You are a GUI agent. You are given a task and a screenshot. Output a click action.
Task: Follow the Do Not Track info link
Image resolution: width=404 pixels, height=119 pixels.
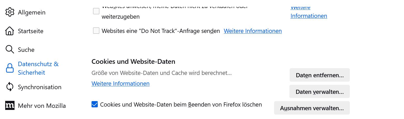[253, 31]
